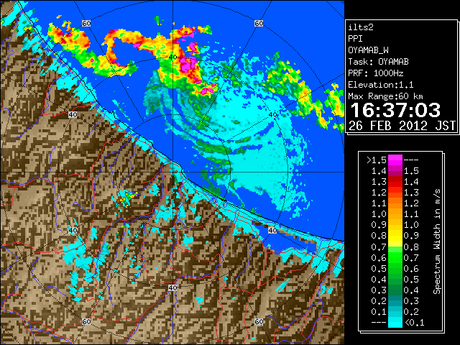
Task: Click the 'Max Range:60 km' line
Action: 385,96
